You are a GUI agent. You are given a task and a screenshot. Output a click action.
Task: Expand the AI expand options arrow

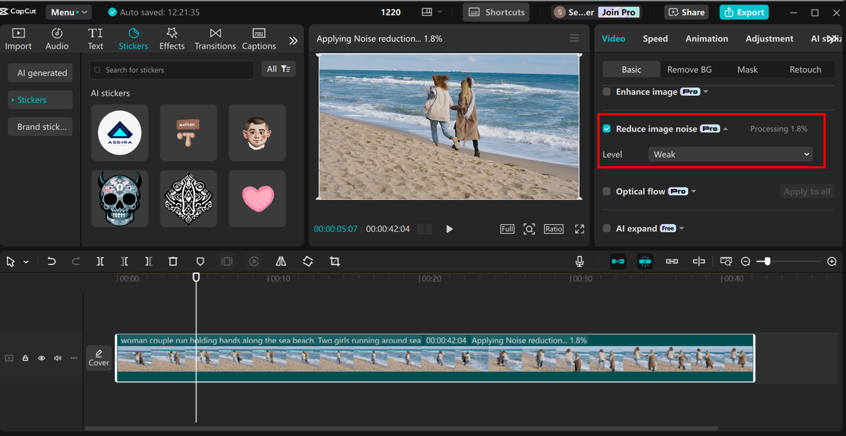coord(681,229)
